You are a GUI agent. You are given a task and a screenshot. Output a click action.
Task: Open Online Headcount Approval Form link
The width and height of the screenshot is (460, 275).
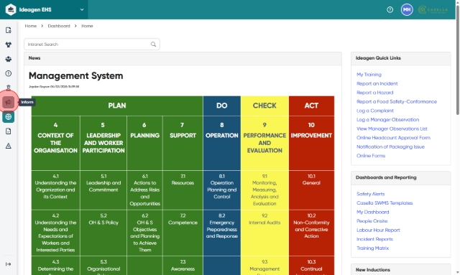pos(393,138)
